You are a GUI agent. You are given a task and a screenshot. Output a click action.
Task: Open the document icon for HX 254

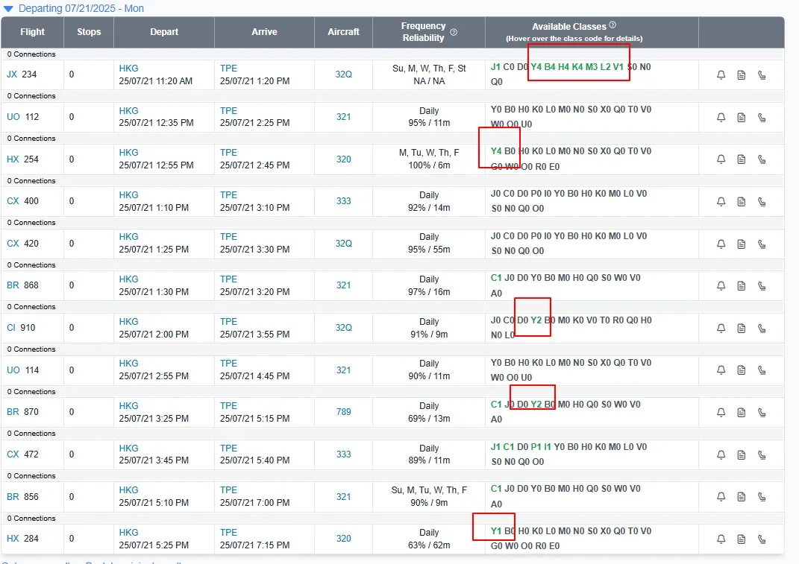click(x=742, y=159)
